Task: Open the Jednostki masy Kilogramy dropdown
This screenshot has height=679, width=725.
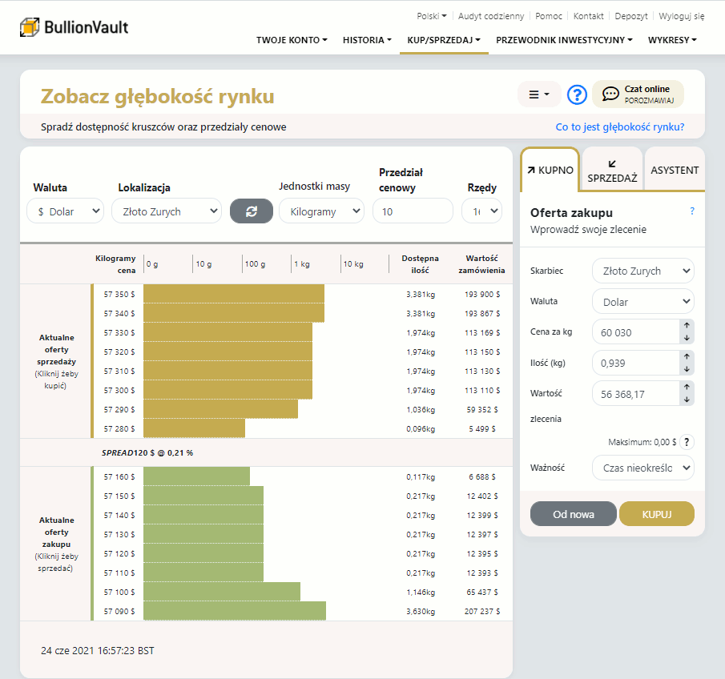Action: click(321, 211)
